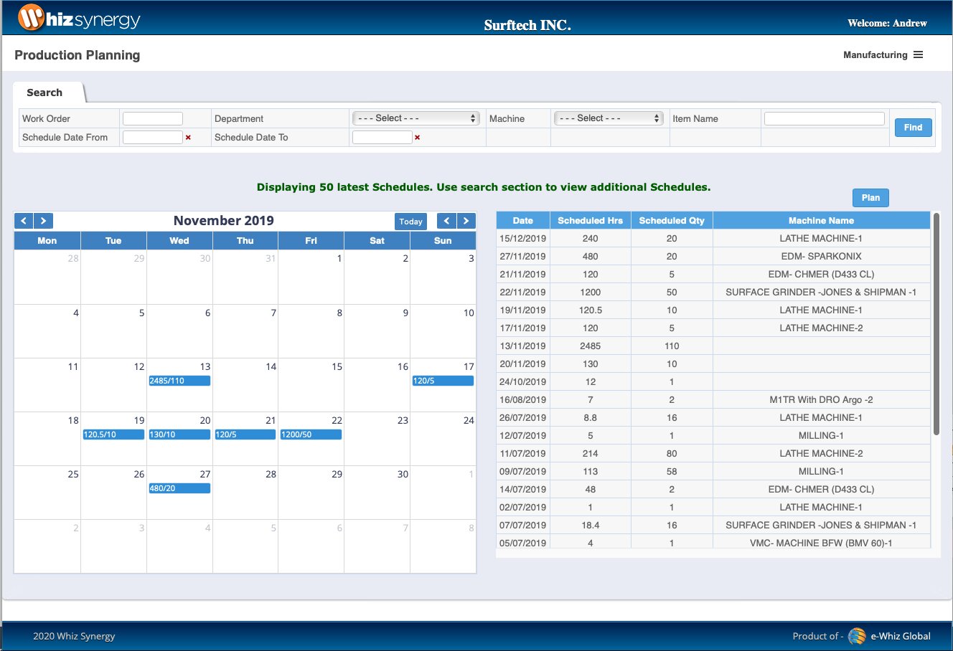Screen dimensions: 953x651
Task: Click the back arrow above the Mon column
Action: point(24,222)
